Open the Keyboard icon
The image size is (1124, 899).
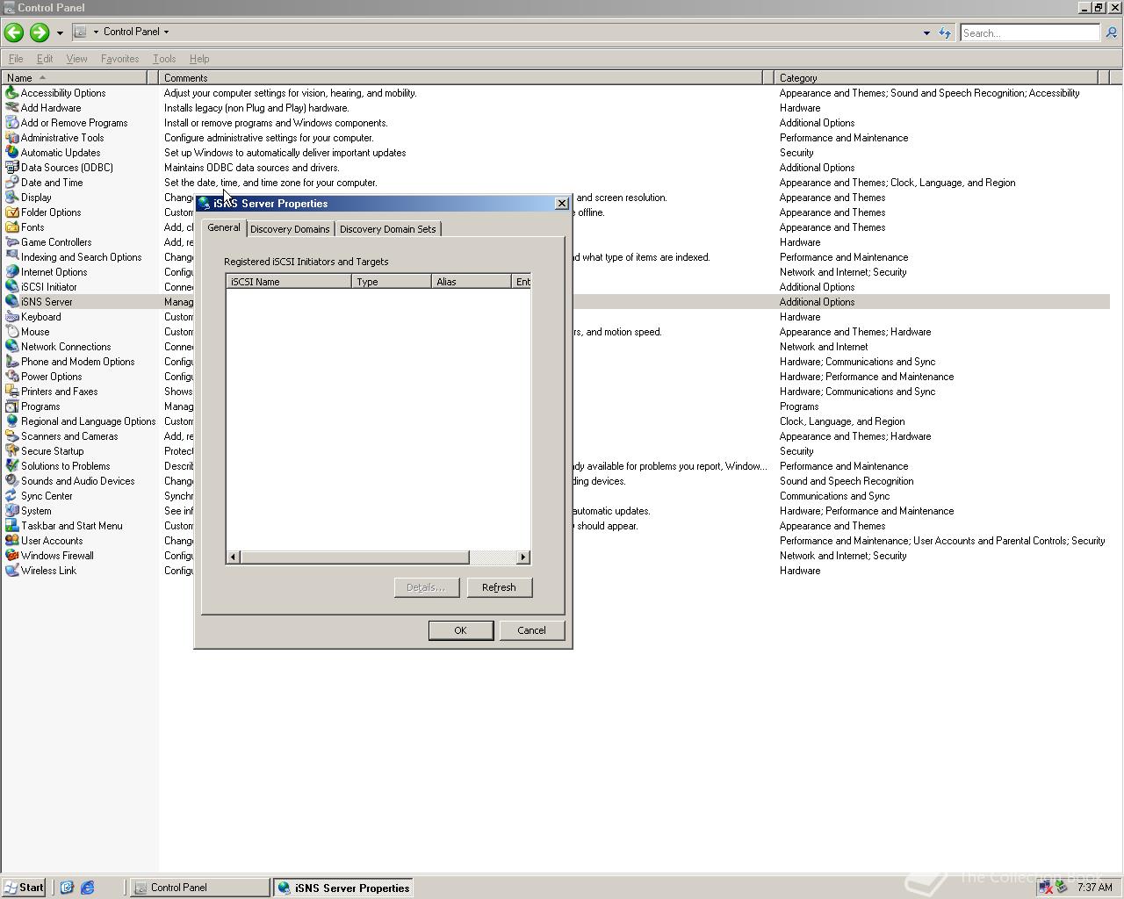click(x=12, y=317)
